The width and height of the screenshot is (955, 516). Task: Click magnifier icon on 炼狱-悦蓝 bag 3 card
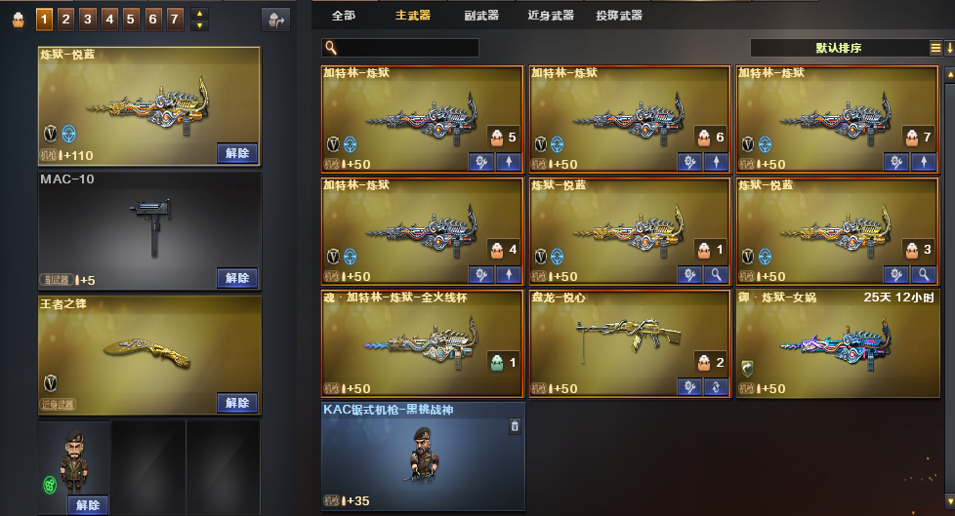click(924, 274)
